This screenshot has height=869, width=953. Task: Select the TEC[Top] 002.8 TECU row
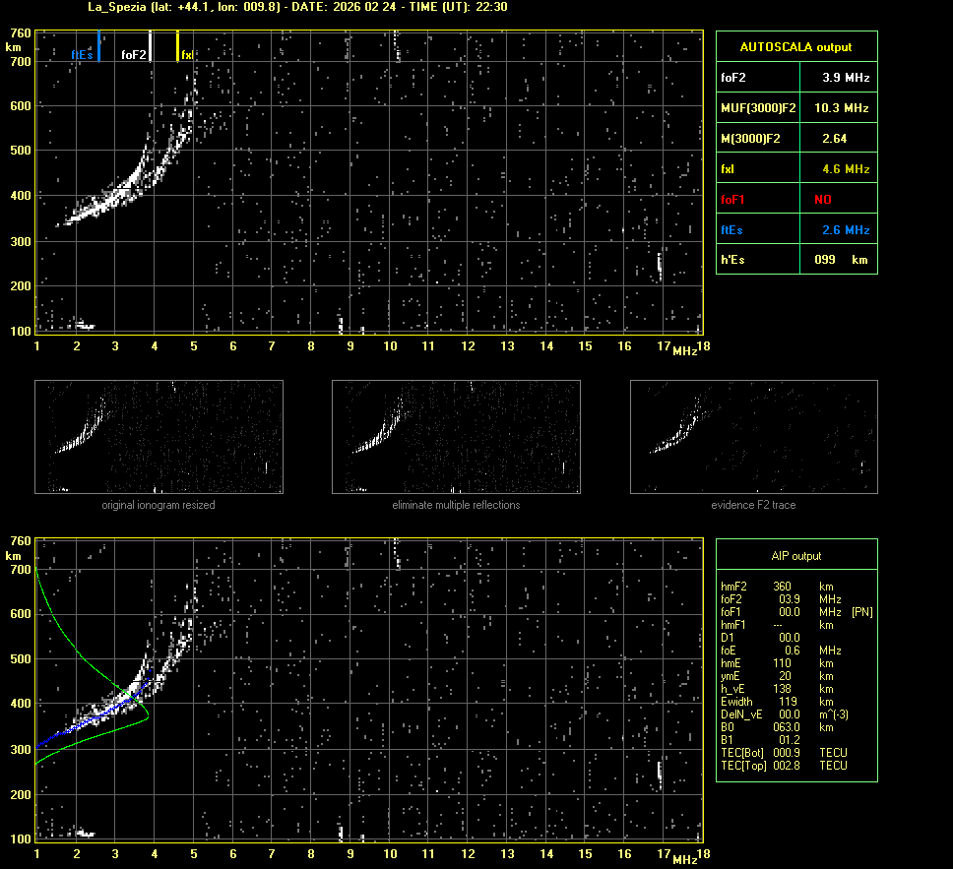[x=784, y=766]
